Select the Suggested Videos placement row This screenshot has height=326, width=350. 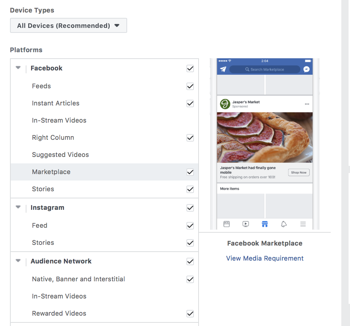[60, 155]
